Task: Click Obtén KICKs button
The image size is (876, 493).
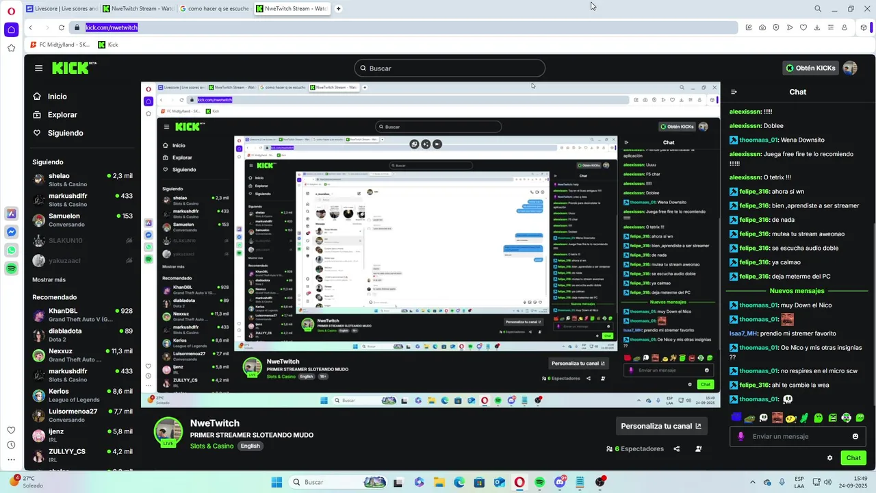Action: coord(810,68)
